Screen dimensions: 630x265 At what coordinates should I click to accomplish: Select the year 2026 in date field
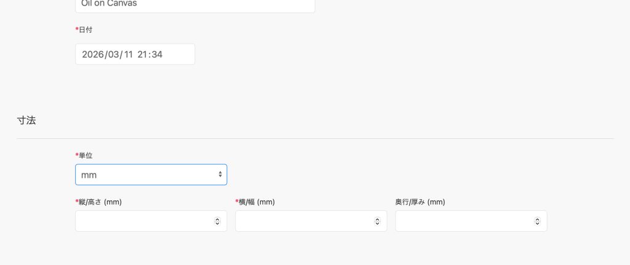pos(92,54)
